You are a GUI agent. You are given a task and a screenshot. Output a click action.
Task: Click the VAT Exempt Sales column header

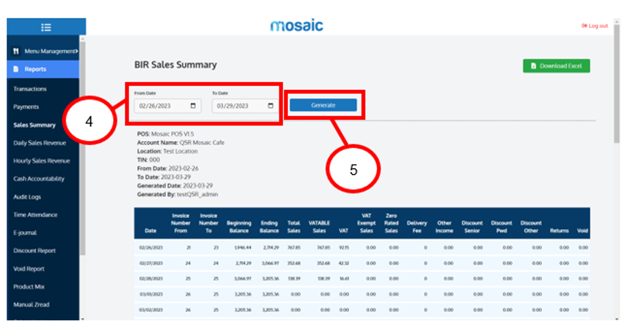[367, 223]
